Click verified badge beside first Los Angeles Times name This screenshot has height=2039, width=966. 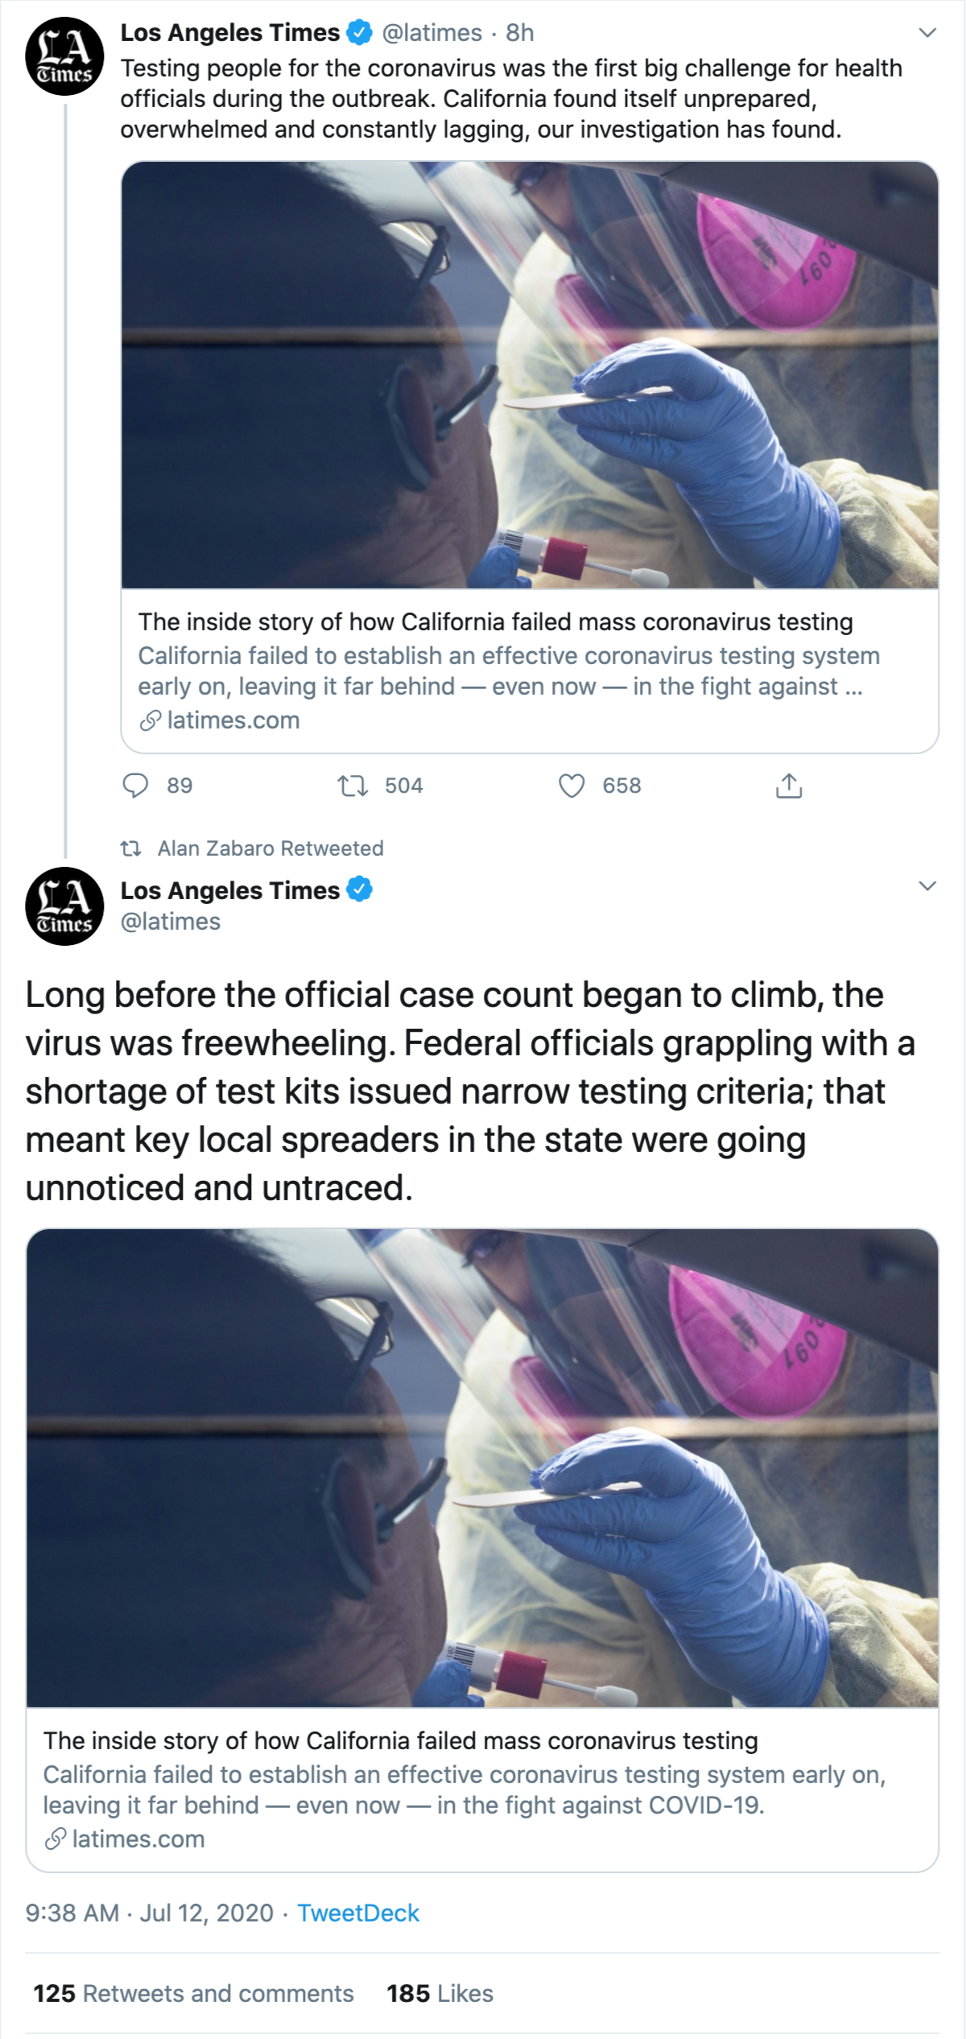tap(359, 32)
